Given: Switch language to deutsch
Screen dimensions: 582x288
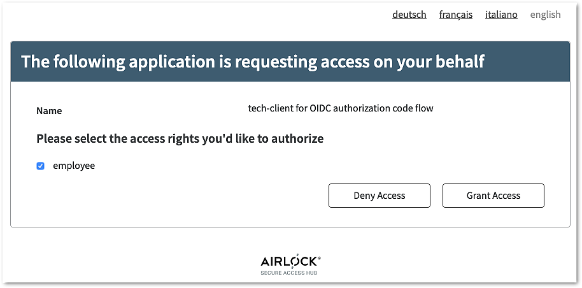Looking at the screenshot, I should (x=409, y=15).
